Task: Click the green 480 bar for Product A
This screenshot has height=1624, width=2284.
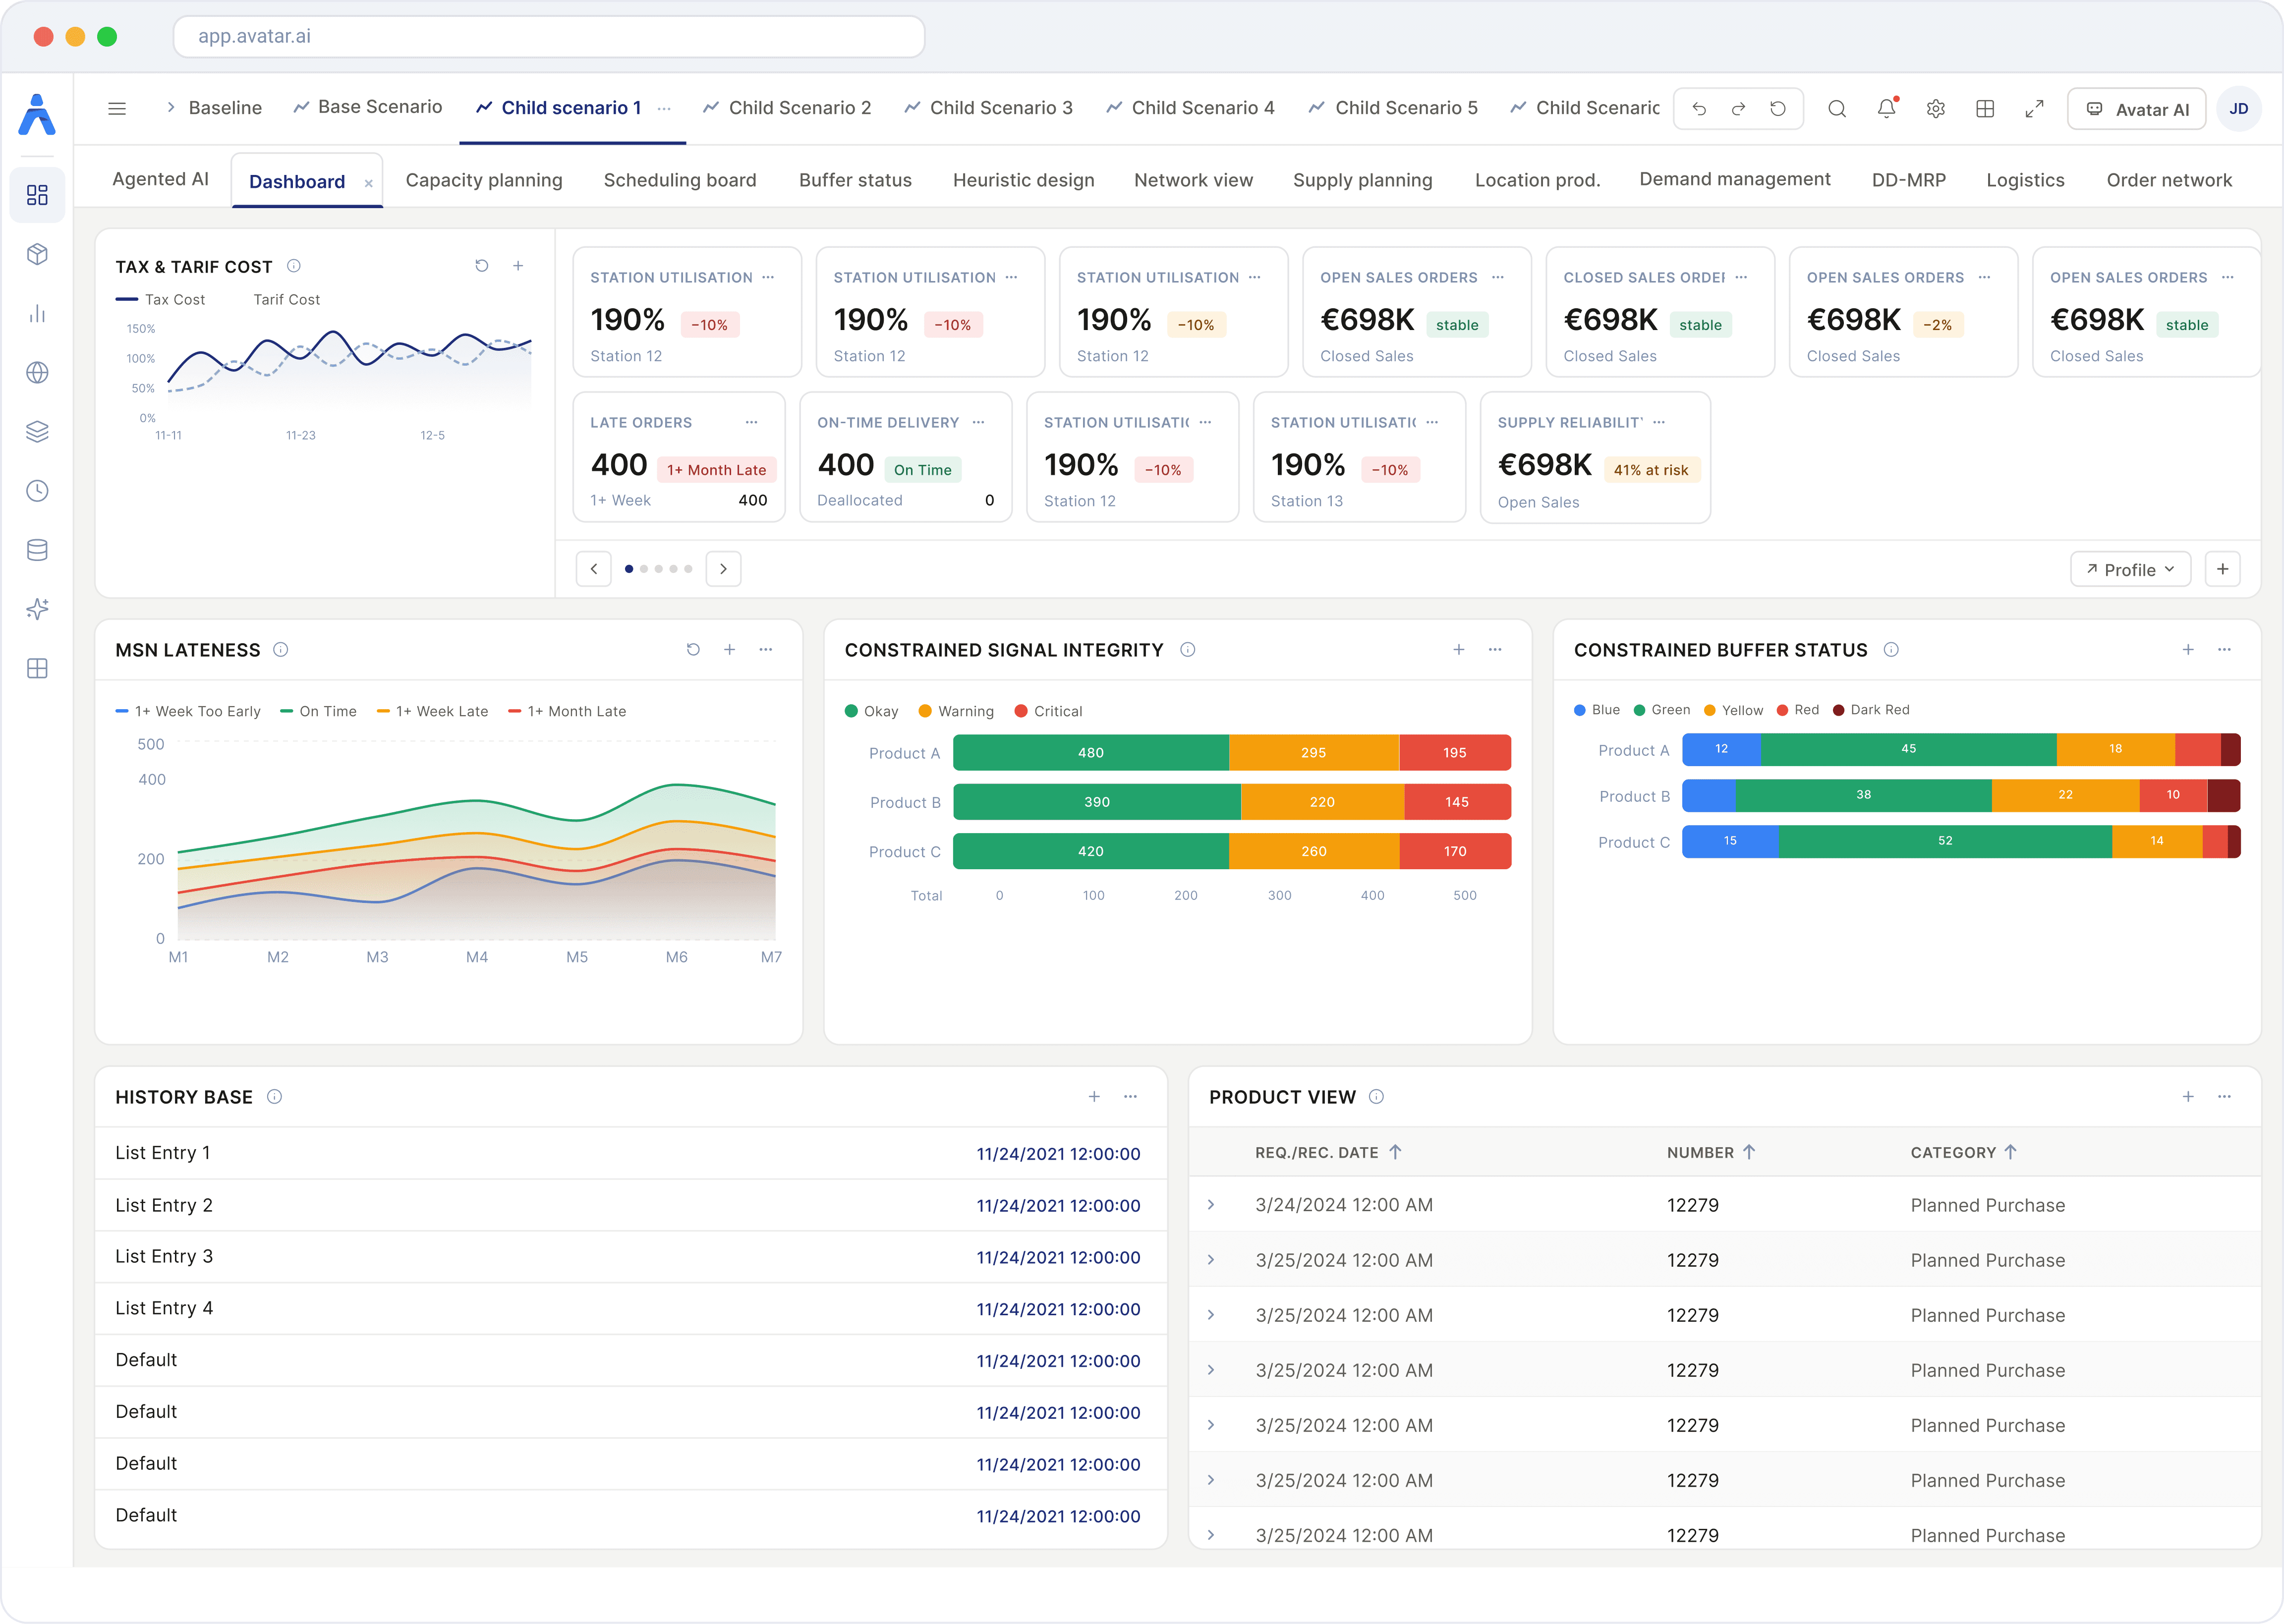Action: (x=1090, y=753)
